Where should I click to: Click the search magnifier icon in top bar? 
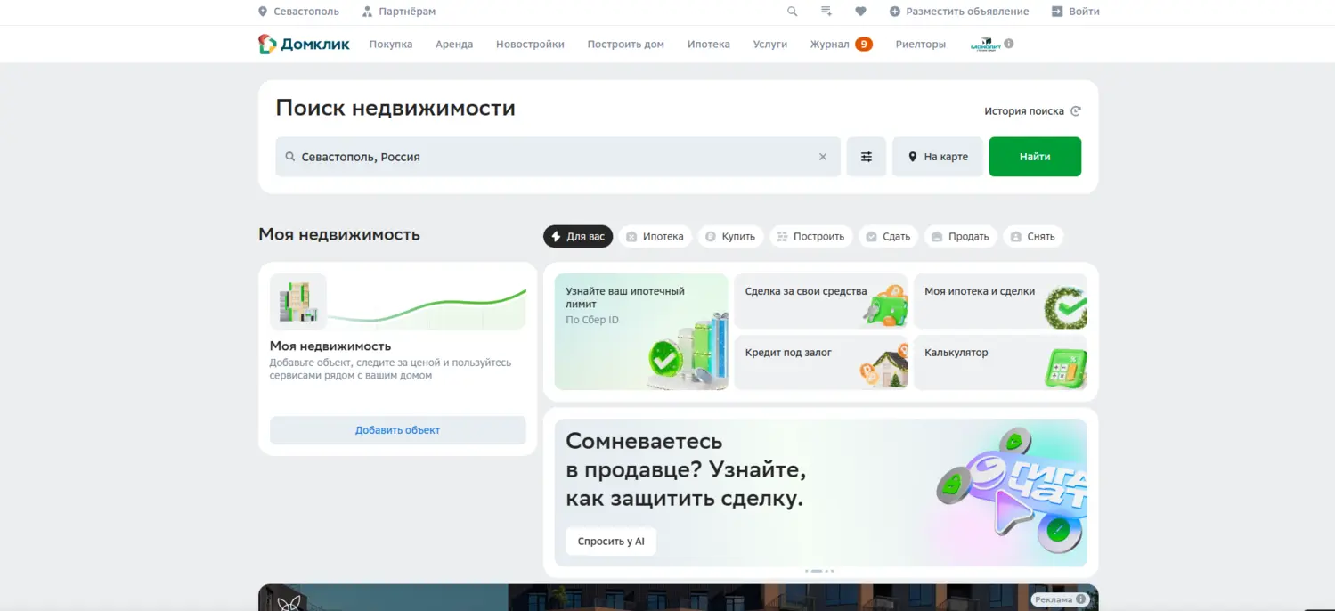click(792, 12)
